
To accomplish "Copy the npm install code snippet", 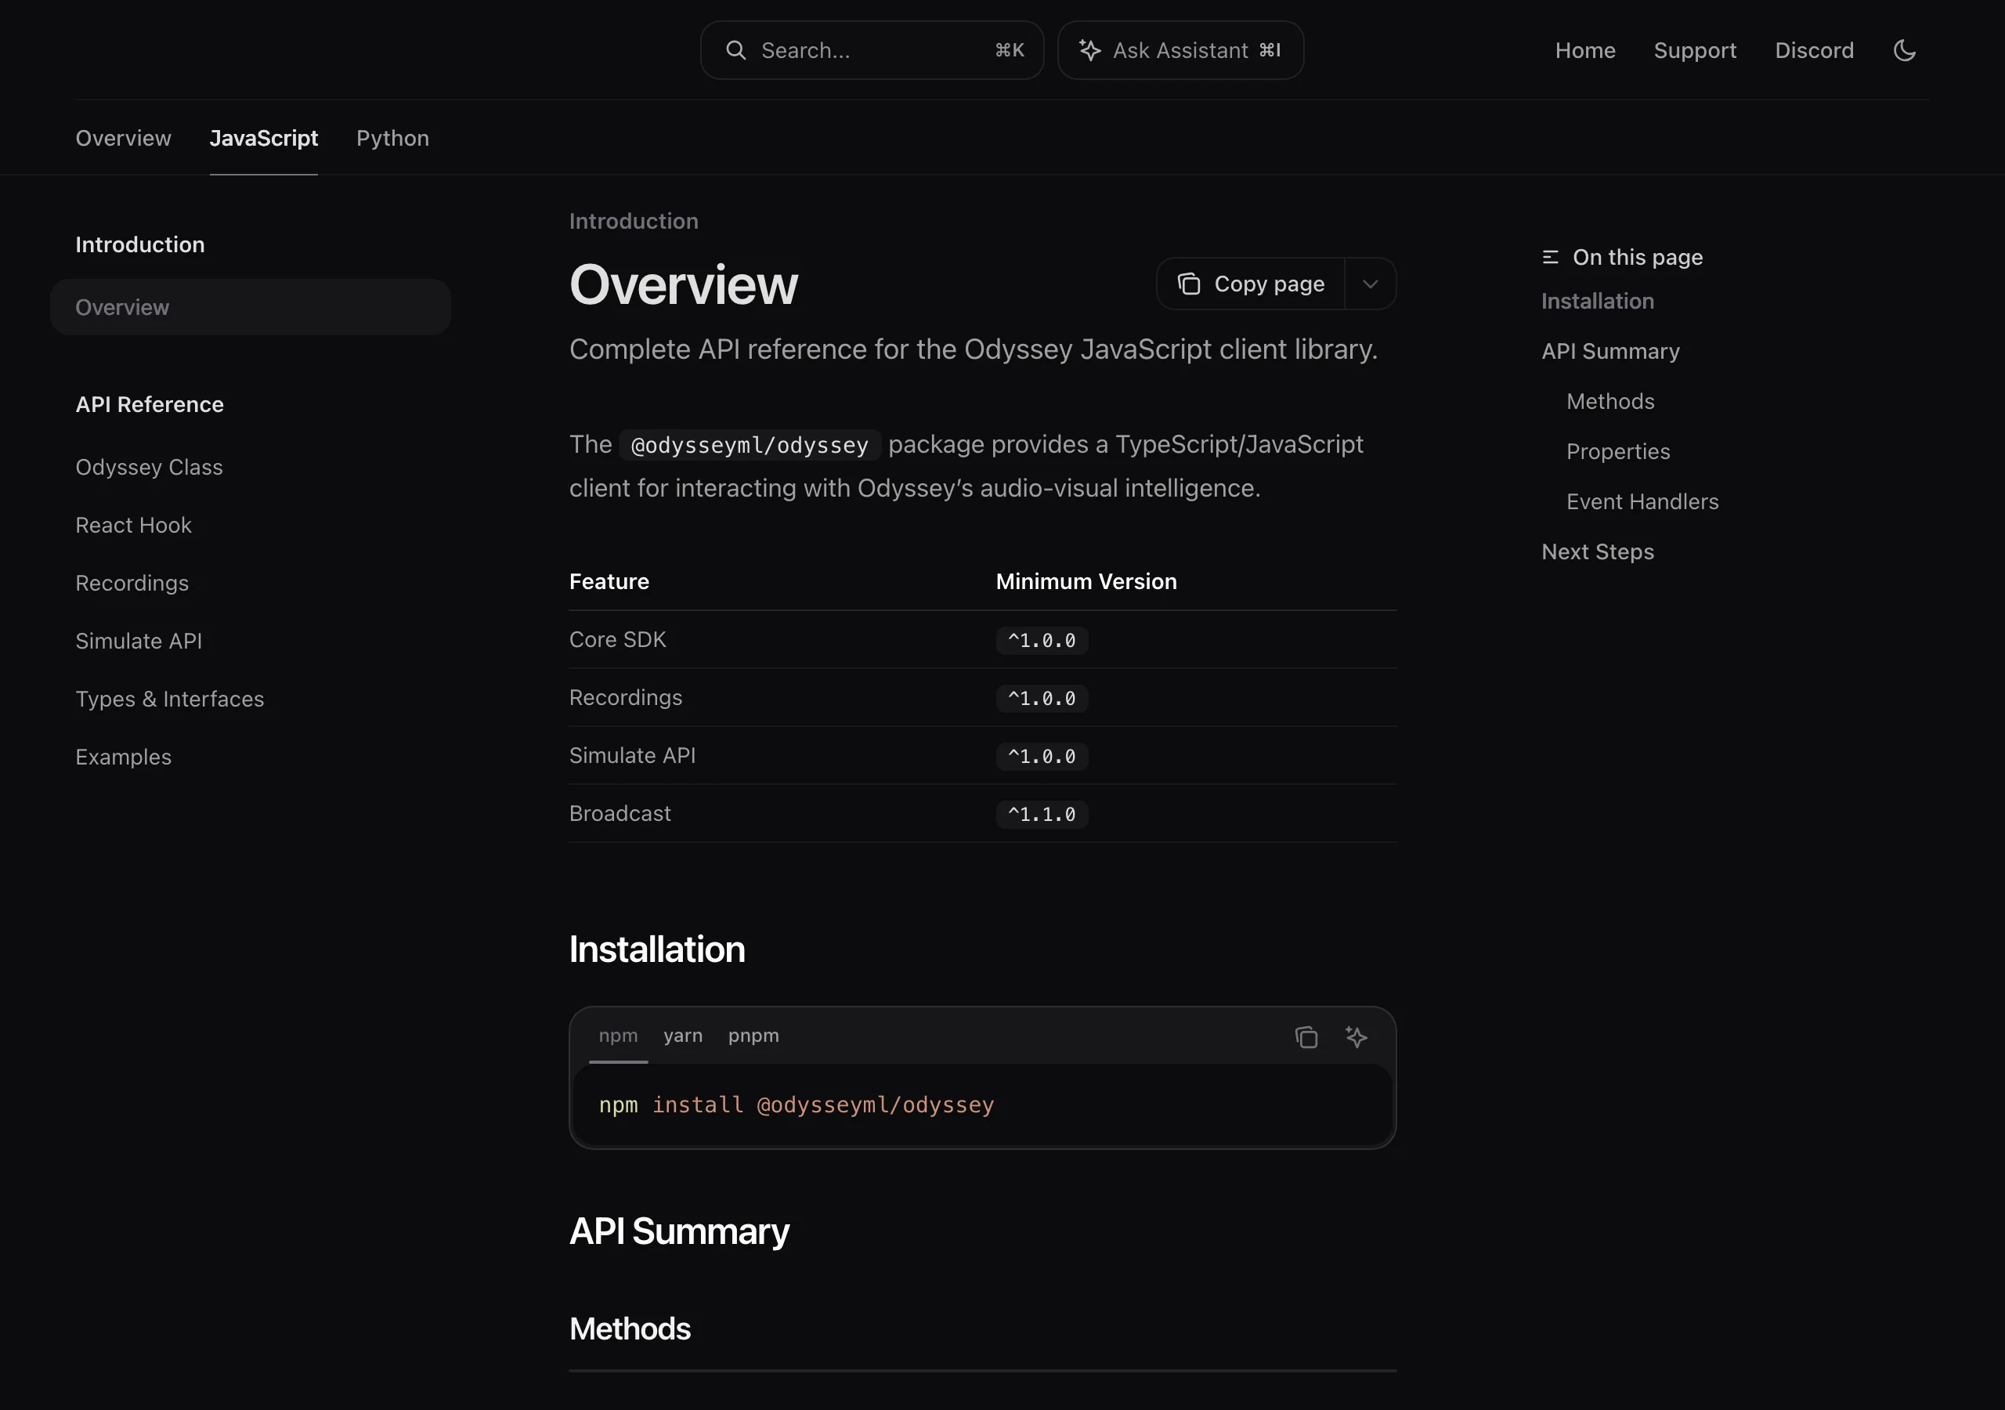I will [x=1306, y=1036].
